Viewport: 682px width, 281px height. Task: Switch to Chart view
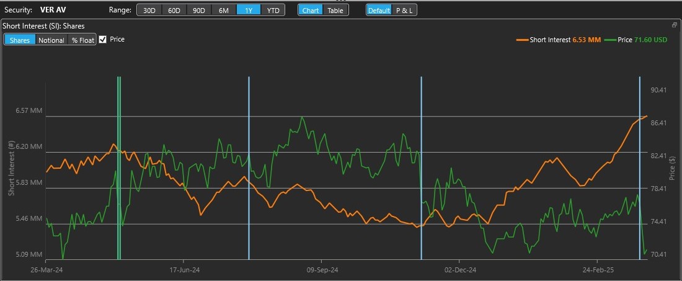tap(311, 11)
